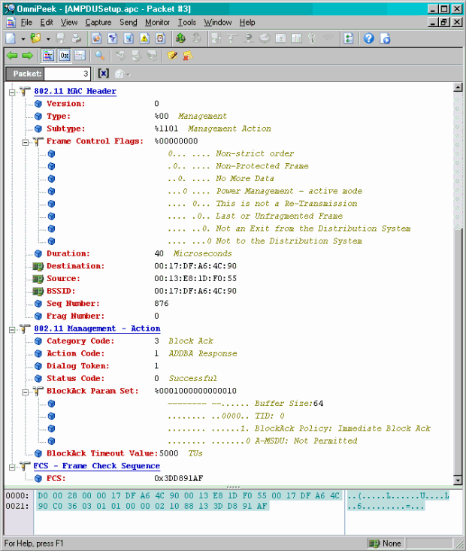Click the document icon next to Help
466x551 pixels.
click(x=385, y=38)
